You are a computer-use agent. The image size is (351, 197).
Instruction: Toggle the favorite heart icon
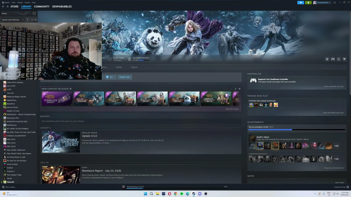(344, 59)
